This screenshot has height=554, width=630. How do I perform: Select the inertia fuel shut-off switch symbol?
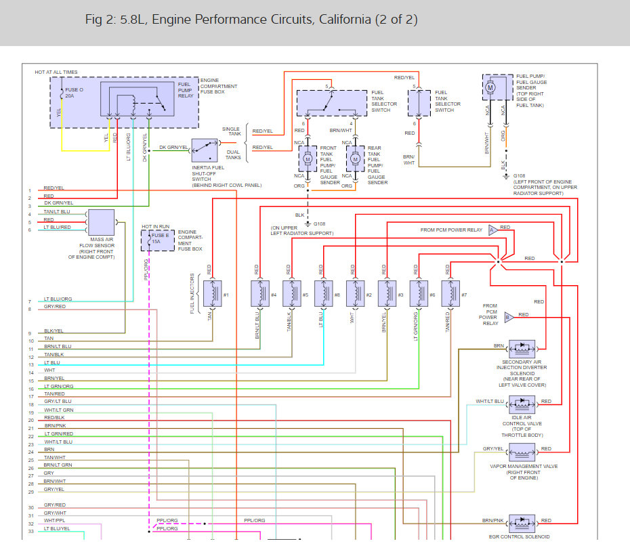pos(205,150)
